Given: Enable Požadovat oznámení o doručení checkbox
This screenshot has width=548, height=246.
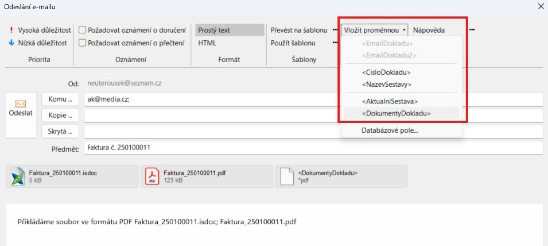Looking at the screenshot, I should (x=83, y=30).
